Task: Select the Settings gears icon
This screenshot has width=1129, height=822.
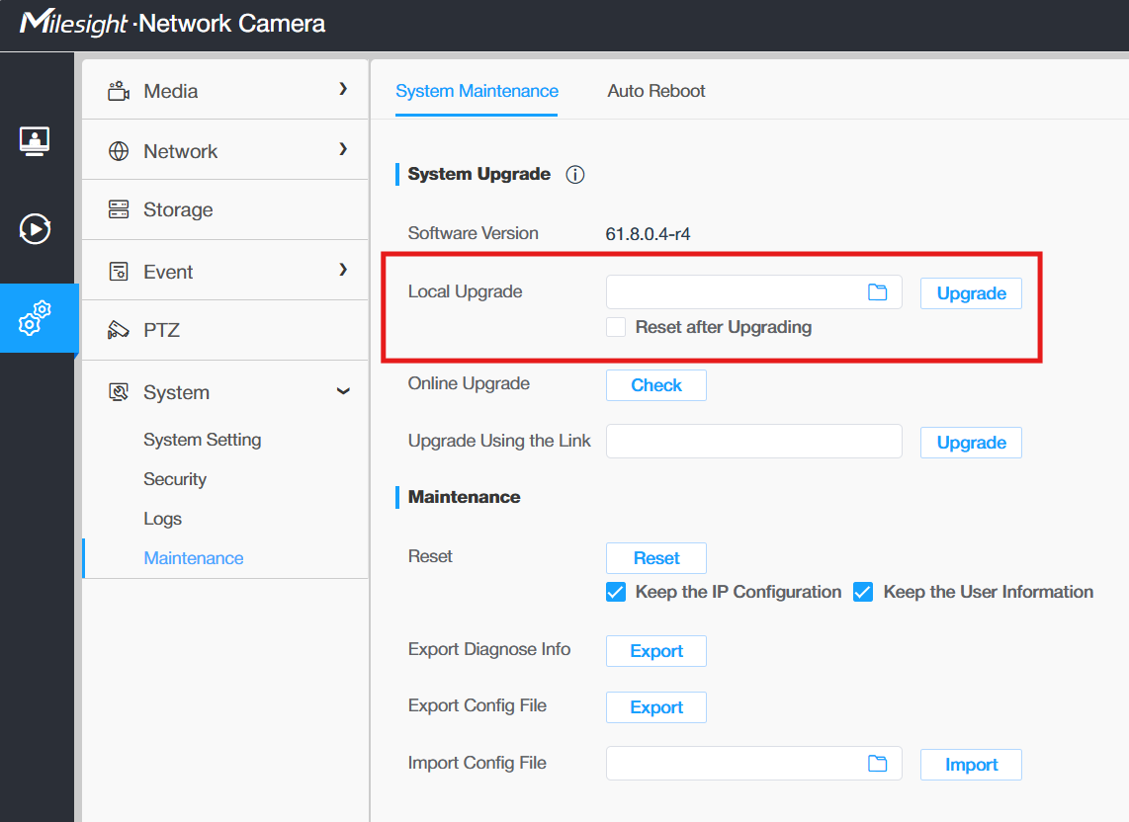Action: (35, 318)
